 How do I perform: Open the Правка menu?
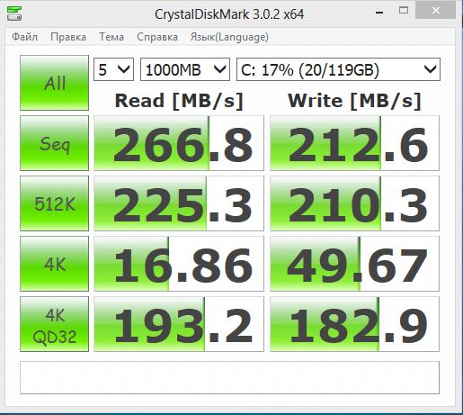pyautogui.click(x=68, y=37)
